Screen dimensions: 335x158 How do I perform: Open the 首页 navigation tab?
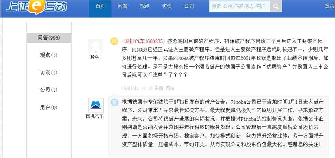pos(100,6)
